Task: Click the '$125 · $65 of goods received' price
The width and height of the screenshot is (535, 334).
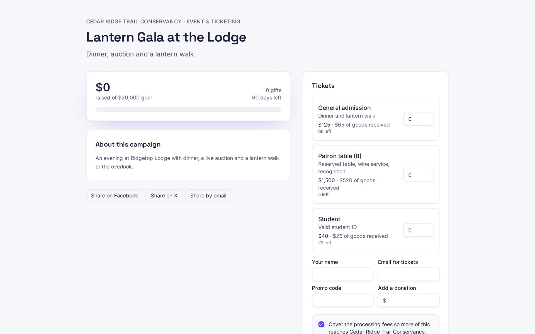Action: [354, 125]
